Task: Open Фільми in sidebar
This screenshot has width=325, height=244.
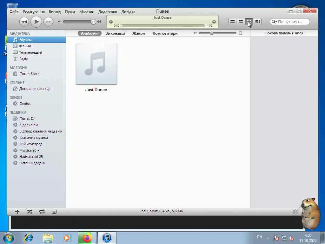Action: pyautogui.click(x=36, y=46)
